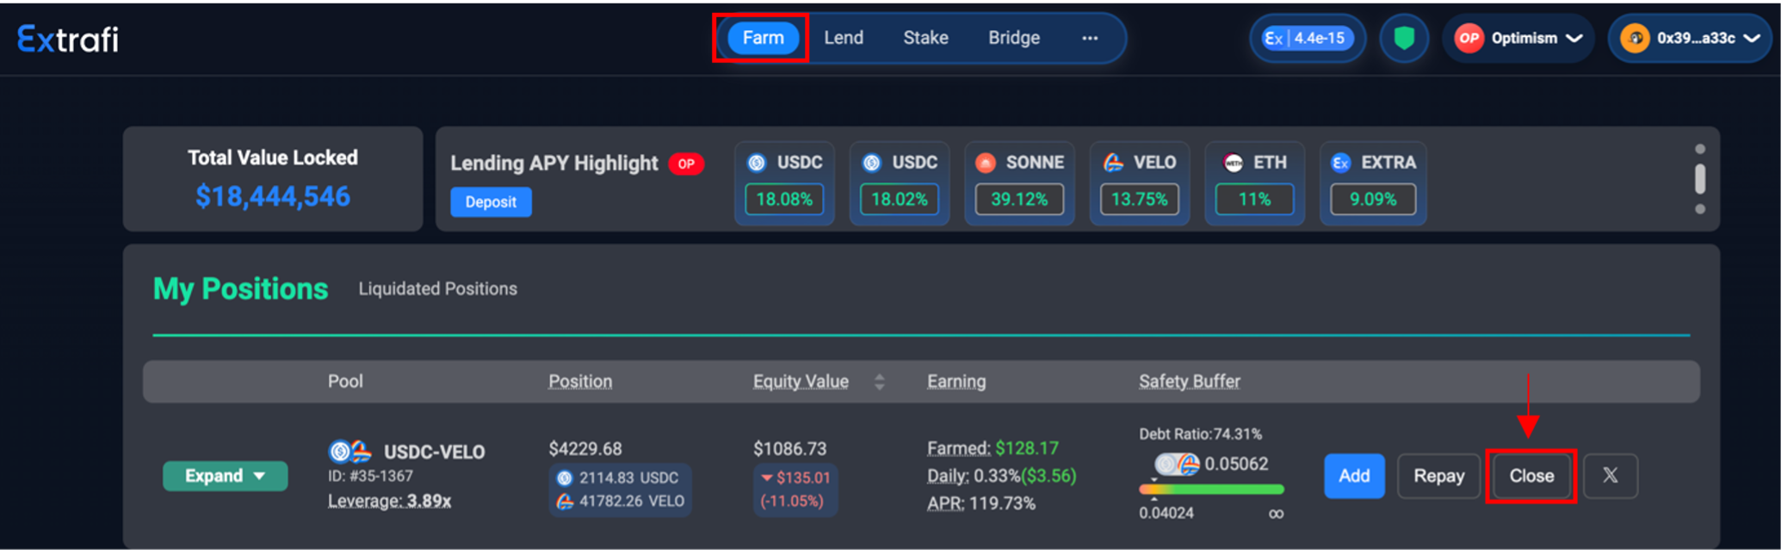Click the equity value $1086.73

789,448
